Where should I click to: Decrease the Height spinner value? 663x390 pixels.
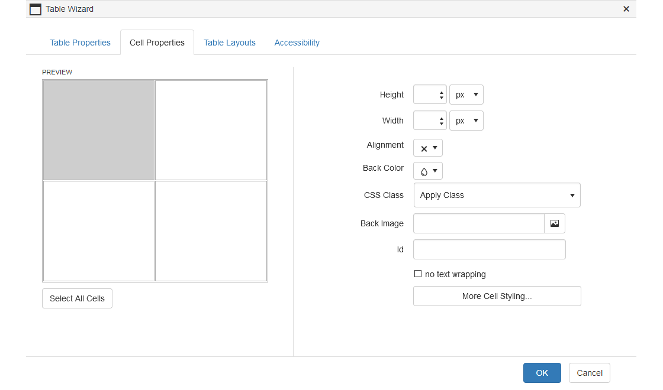(x=442, y=98)
